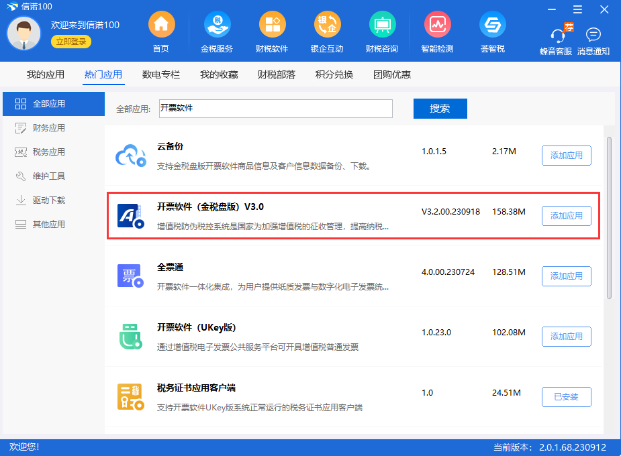621x456 pixels.
Task: Click size 158.38M text
Action: click(x=509, y=212)
